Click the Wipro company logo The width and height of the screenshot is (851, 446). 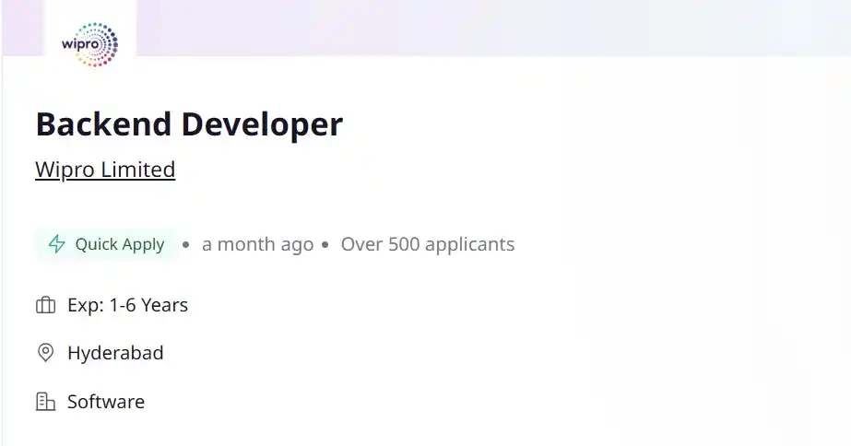(90, 44)
